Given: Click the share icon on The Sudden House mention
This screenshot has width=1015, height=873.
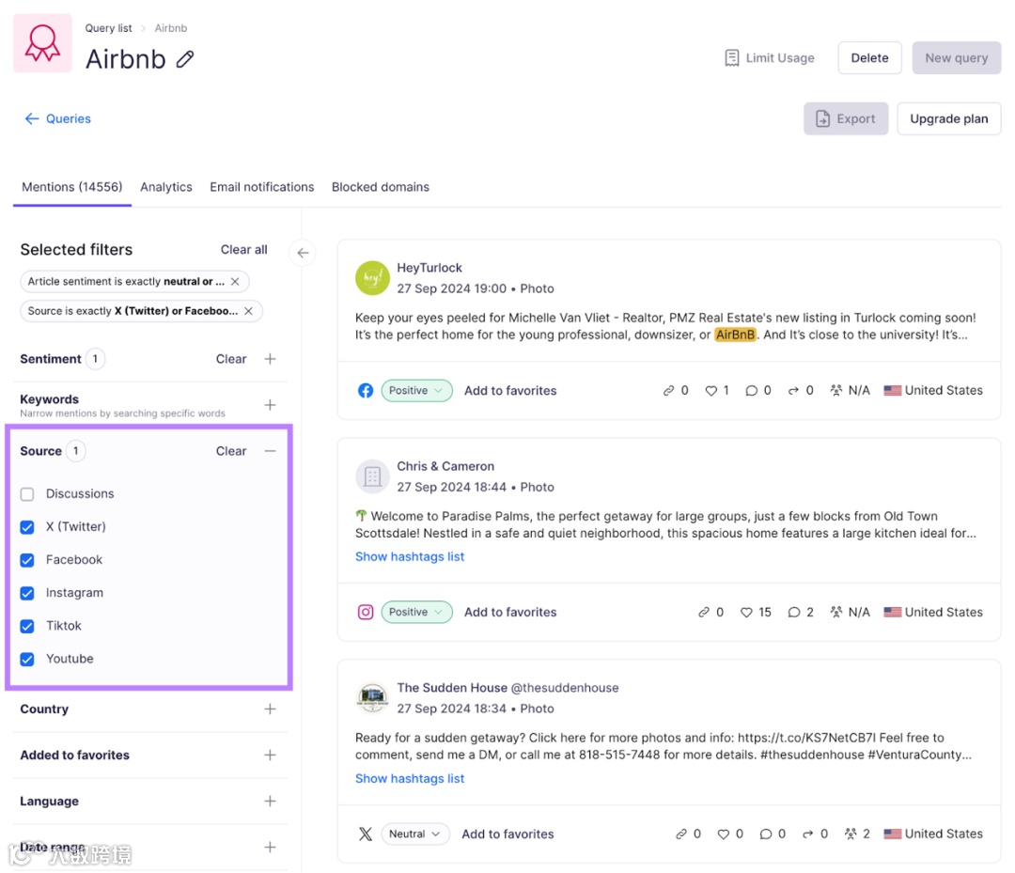Looking at the screenshot, I should coord(808,834).
